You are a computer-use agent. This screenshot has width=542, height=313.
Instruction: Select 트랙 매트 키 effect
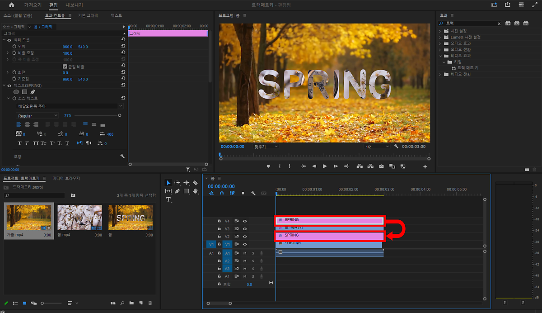(467, 68)
